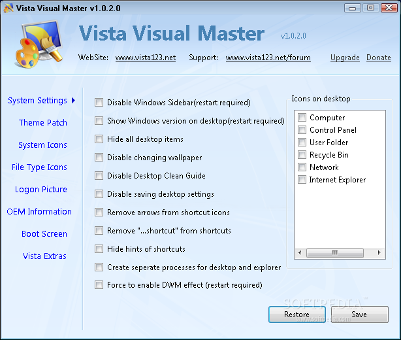The image size is (401, 340).
Task: Switch to Theme Patch section
Action: click(x=43, y=123)
